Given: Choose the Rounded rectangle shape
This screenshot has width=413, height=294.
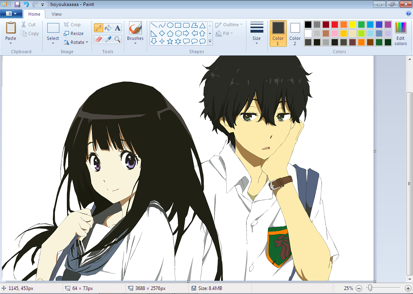Looking at the screenshot, I should point(186,25).
